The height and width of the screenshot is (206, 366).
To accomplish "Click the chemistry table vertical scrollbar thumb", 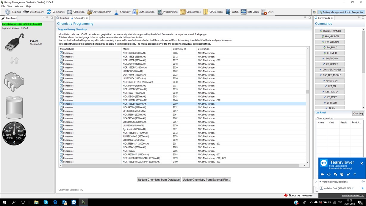I will (x=308, y=92).
